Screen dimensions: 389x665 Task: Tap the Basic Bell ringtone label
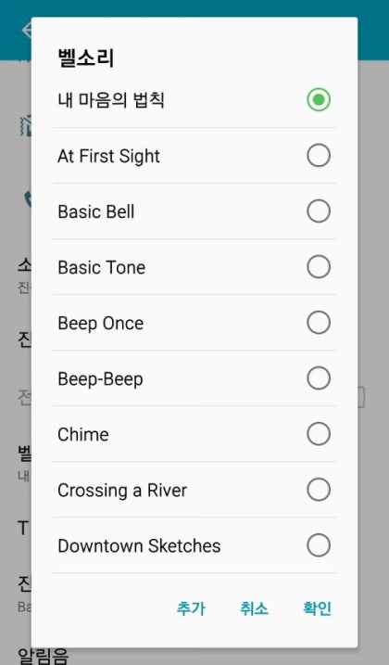(96, 211)
